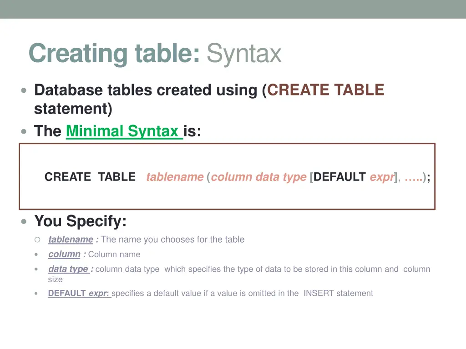This screenshot has height=349, width=466.
Task: Click the underlined data type term
Action: coord(68,269)
